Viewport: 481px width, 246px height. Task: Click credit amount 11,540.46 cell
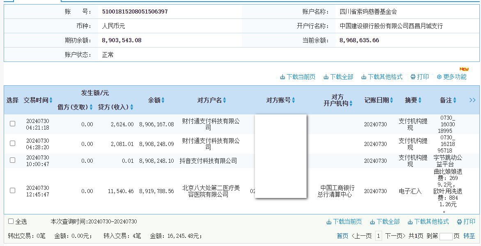pyautogui.click(x=121, y=191)
